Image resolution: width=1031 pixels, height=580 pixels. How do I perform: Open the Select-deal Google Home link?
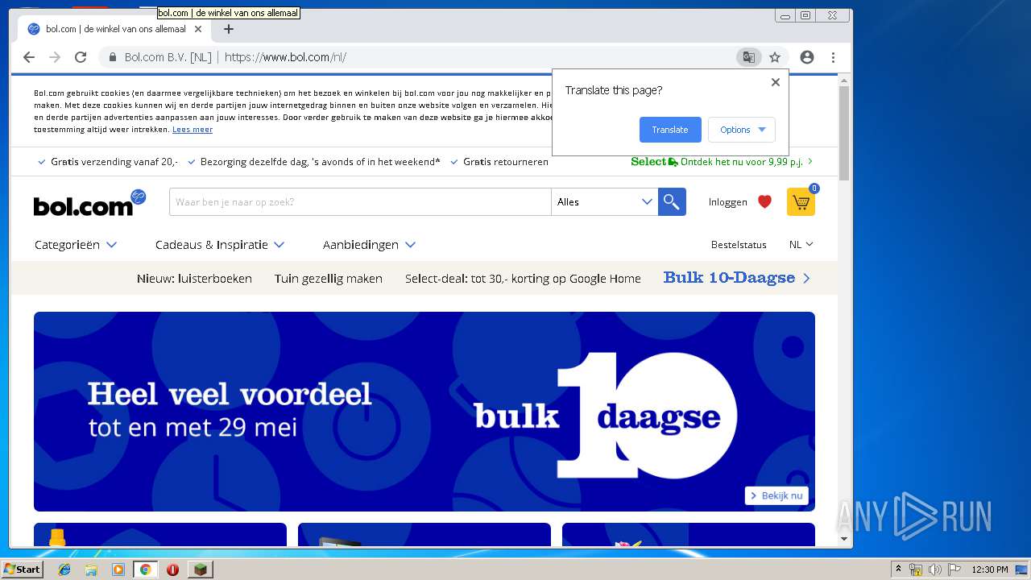[523, 279]
